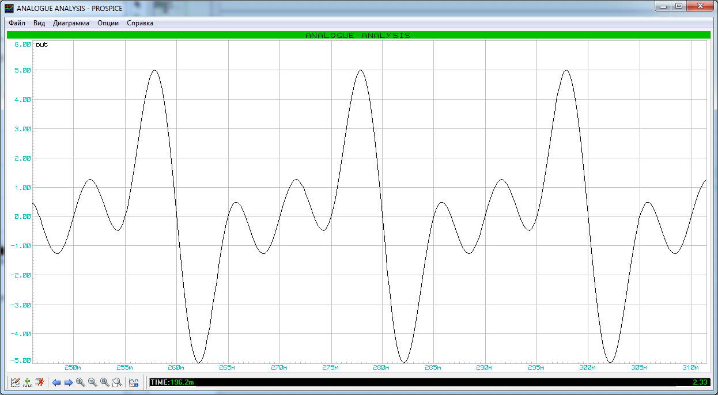Click the Add Trace icon

(28, 382)
